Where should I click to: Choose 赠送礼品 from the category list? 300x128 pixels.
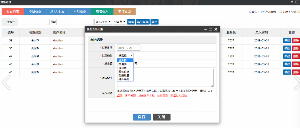coord(125,75)
